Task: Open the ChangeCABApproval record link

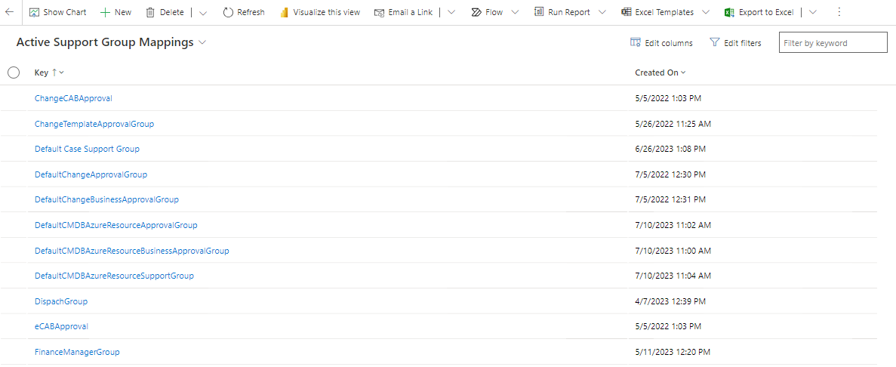Action: click(x=73, y=98)
